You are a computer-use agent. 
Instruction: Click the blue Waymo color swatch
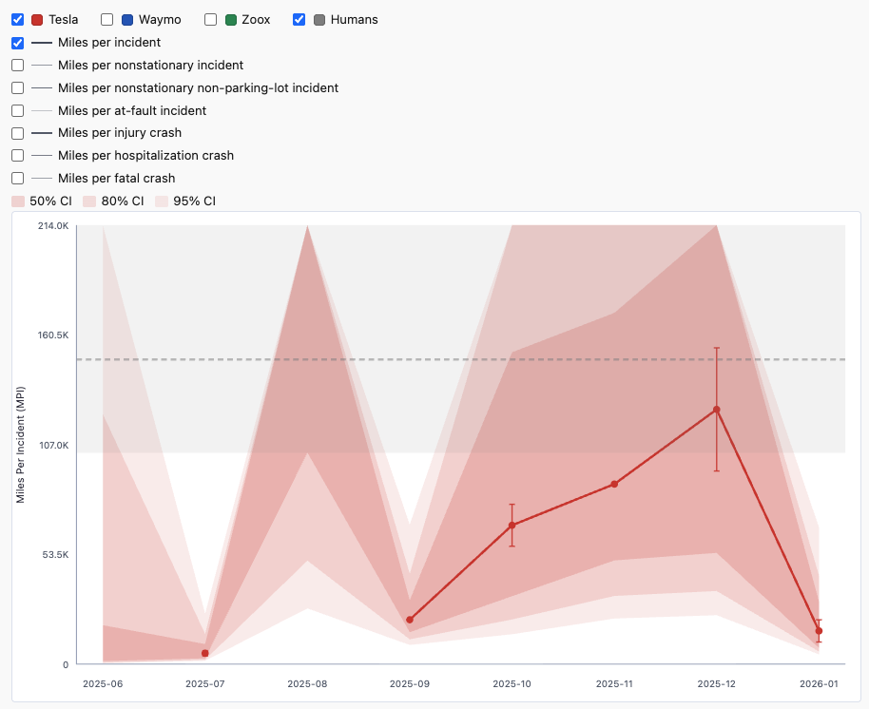(x=128, y=20)
